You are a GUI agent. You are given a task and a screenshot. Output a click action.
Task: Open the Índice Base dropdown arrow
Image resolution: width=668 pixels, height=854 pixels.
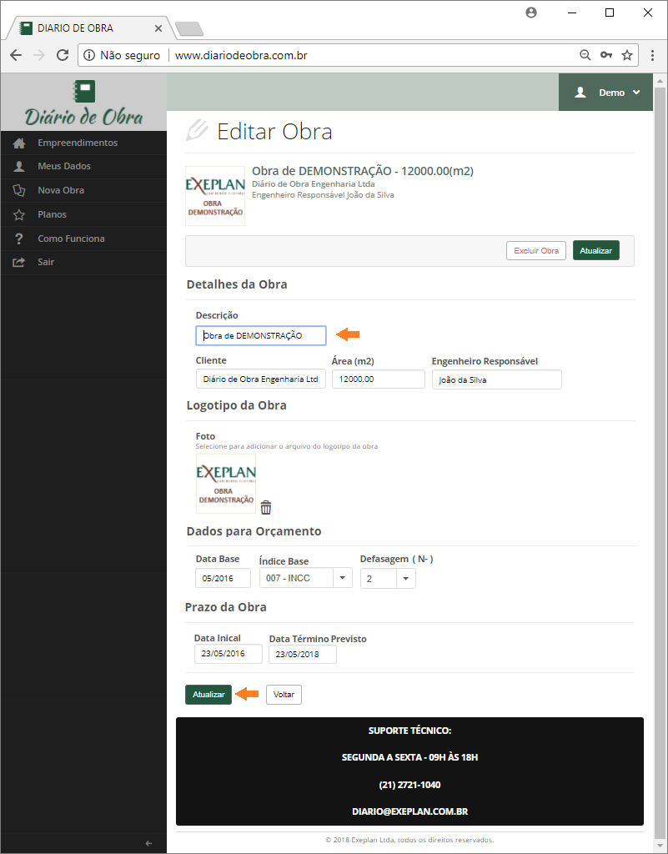pos(343,578)
